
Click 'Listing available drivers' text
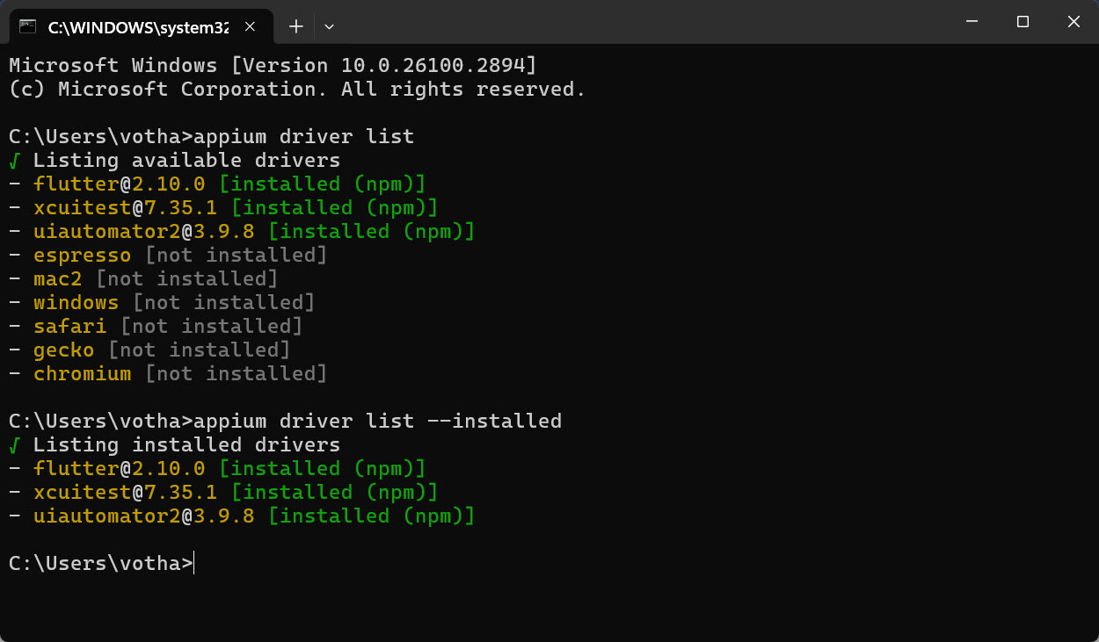pyautogui.click(x=186, y=160)
